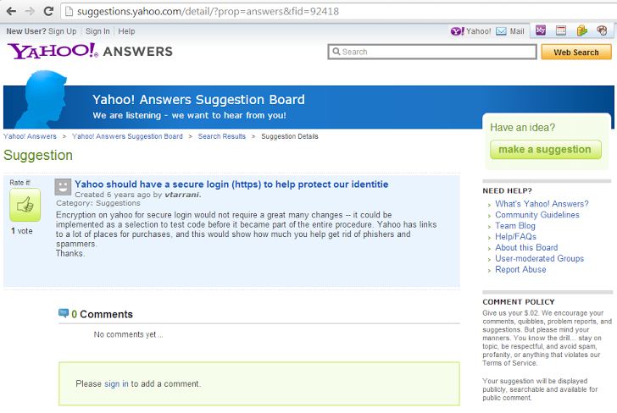Open the Yahoo Calendar icon
This screenshot has width=617, height=413.
coord(561,30)
